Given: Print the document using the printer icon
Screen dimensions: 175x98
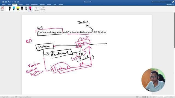Looking at the screenshot, I should pos(15,2).
